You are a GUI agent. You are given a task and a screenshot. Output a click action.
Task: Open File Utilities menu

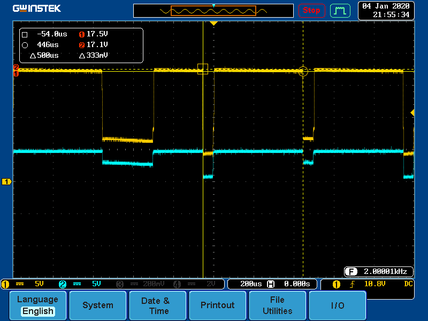click(x=277, y=305)
